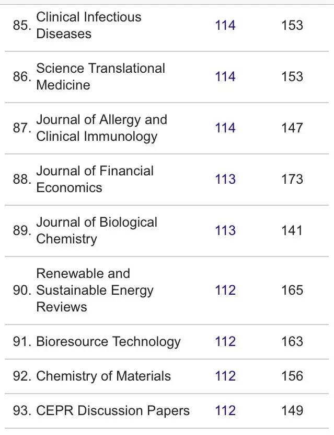Click the Chemistry of Materials title

point(103,376)
